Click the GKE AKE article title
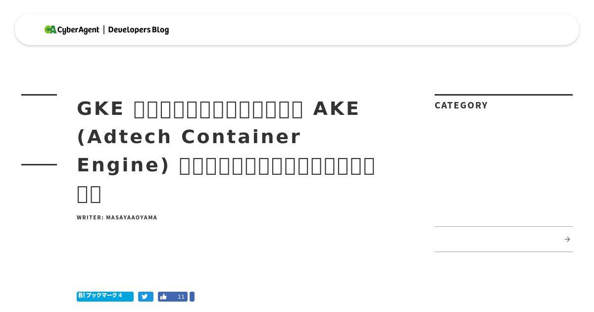The image size is (594, 312). coord(226,151)
